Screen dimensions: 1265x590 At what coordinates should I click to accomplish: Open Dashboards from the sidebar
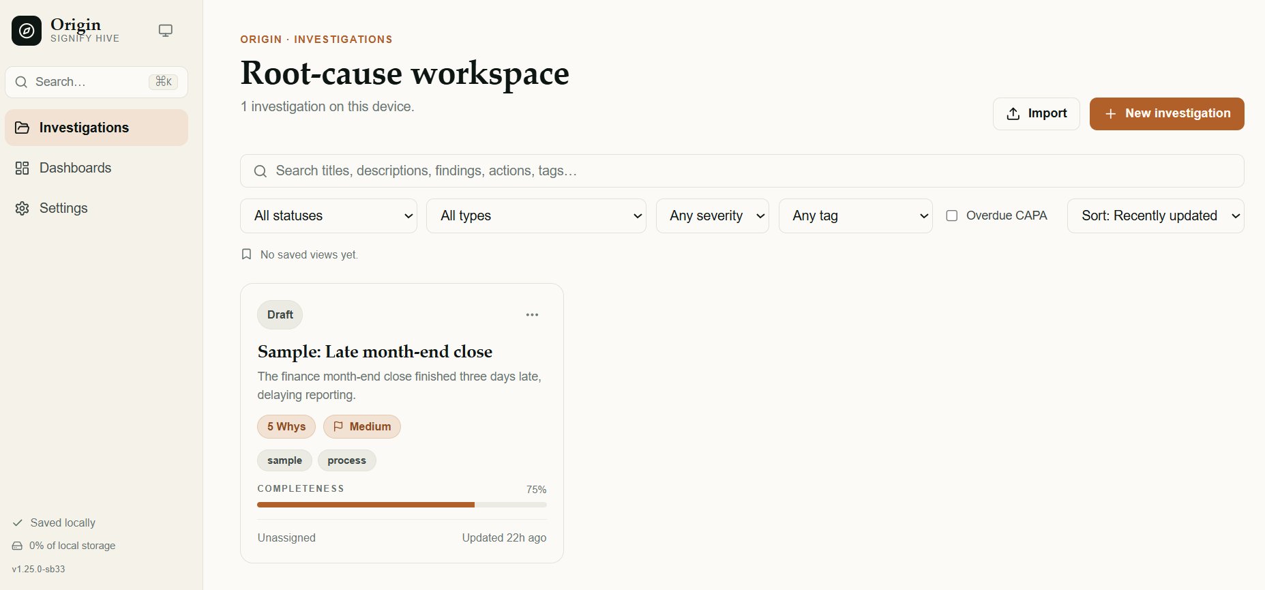coord(96,168)
